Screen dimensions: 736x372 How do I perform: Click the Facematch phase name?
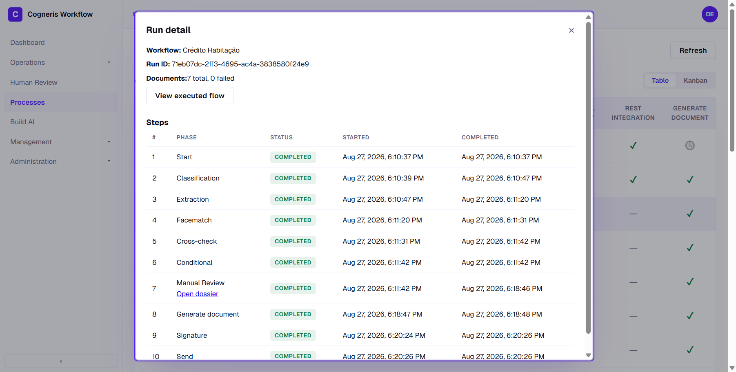point(194,220)
